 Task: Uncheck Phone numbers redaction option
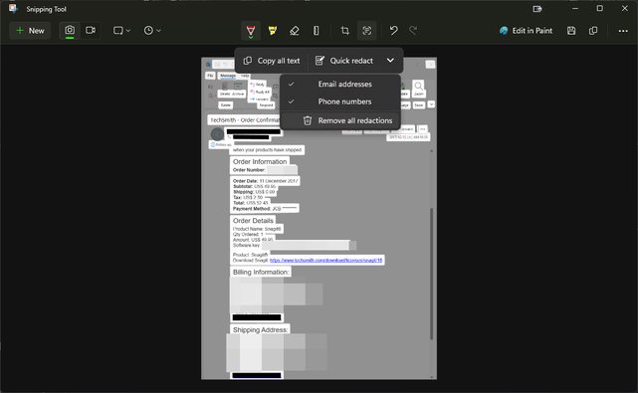tap(340, 101)
